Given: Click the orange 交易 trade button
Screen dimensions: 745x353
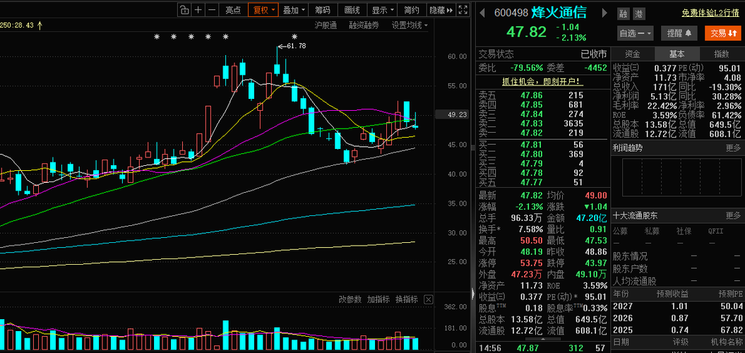Looking at the screenshot, I should pyautogui.click(x=723, y=32).
